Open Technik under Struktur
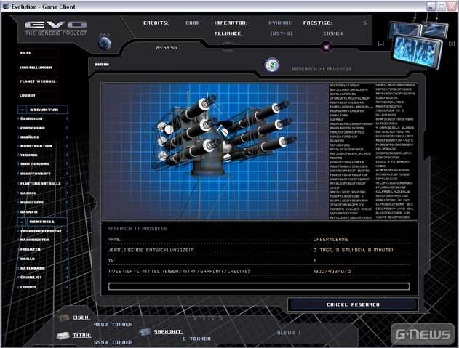The height and width of the screenshot is (348, 459). coord(28,155)
